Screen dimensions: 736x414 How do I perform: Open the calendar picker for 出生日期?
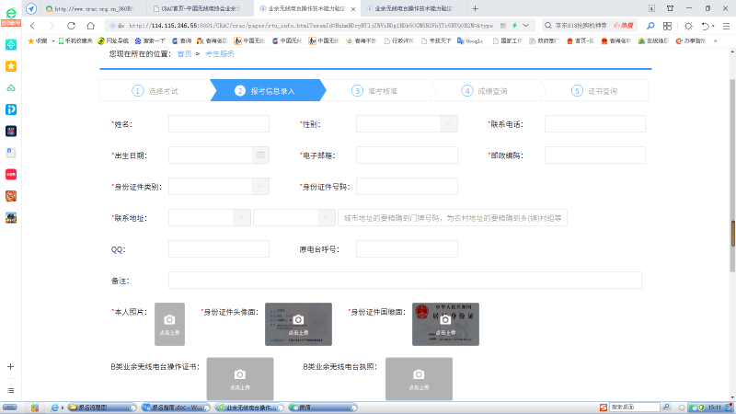click(261, 155)
